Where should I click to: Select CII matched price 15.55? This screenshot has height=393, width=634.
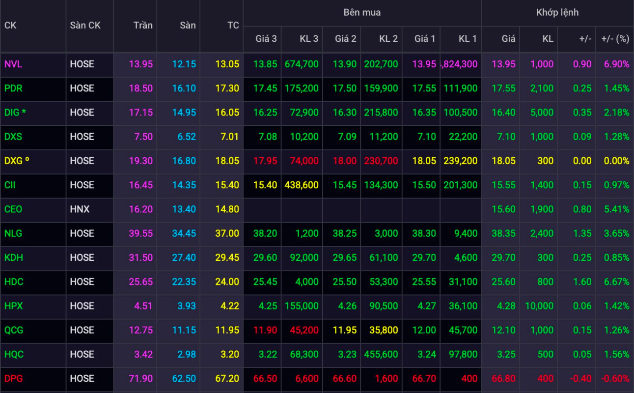click(x=504, y=185)
